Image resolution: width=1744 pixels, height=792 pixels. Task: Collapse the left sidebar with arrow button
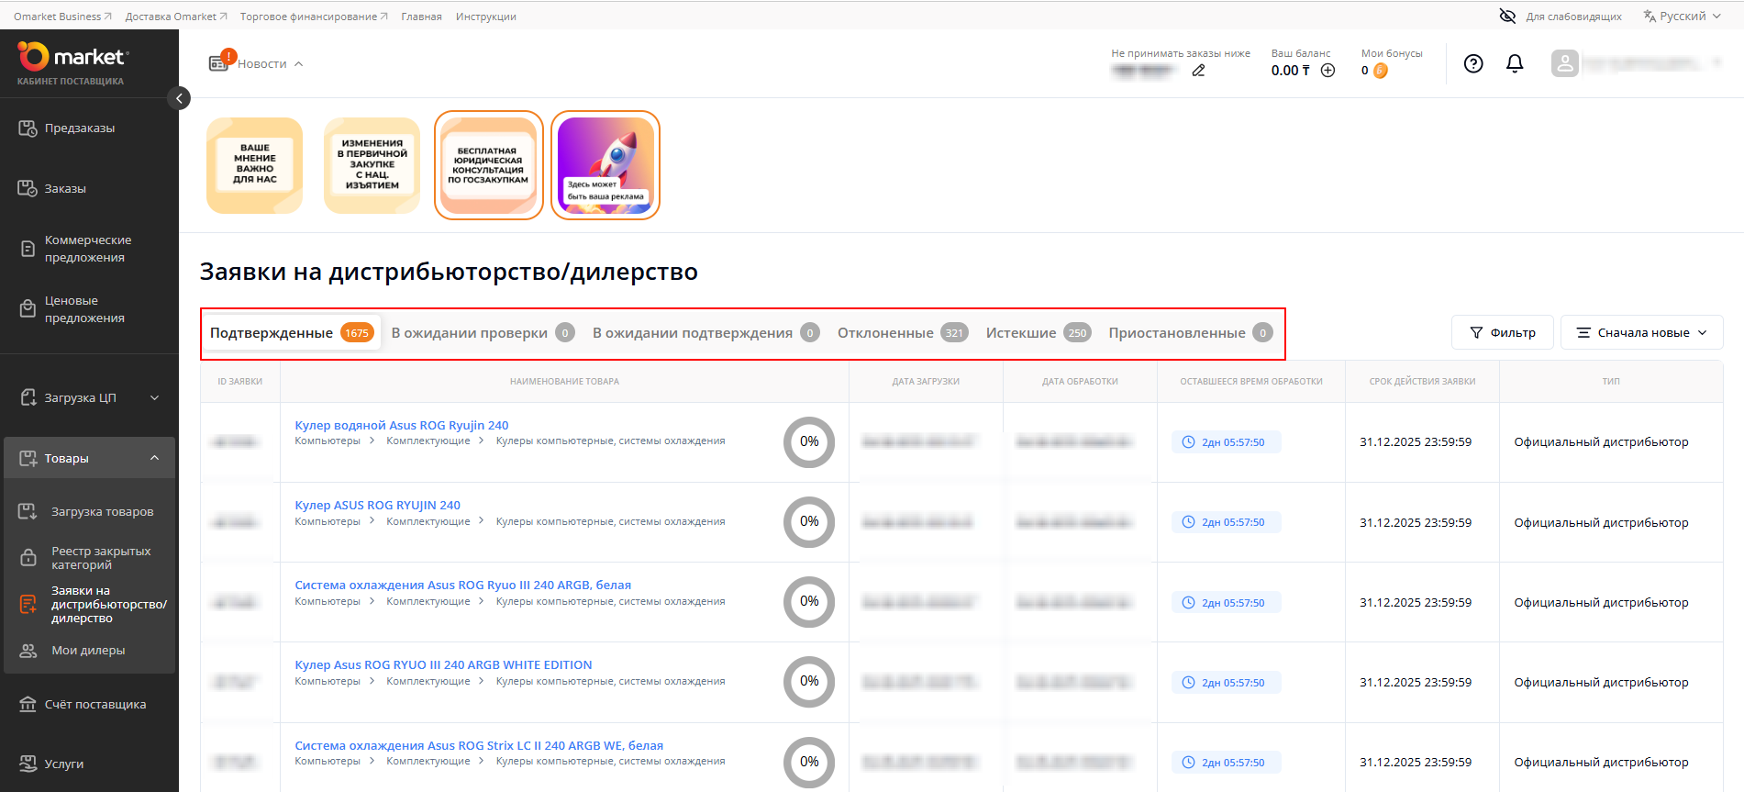point(179,98)
